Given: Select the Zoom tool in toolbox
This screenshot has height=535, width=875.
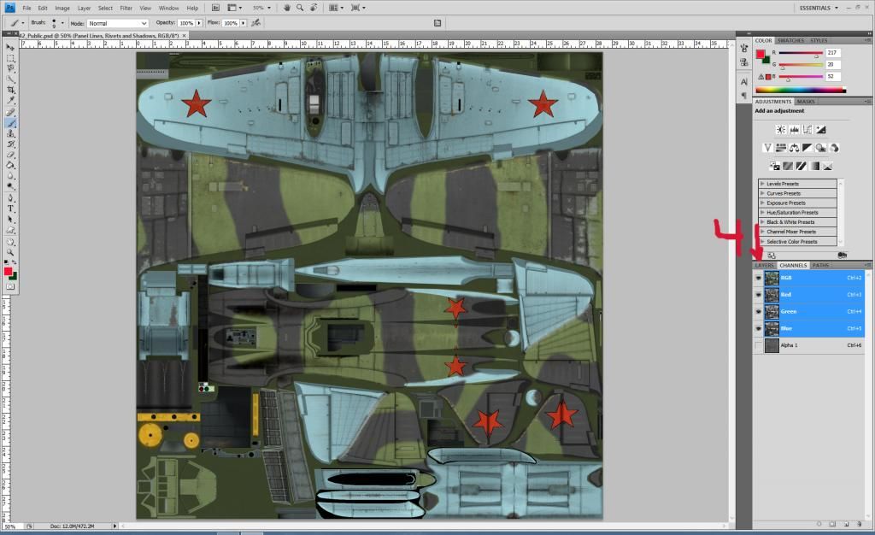Looking at the screenshot, I should point(11,253).
